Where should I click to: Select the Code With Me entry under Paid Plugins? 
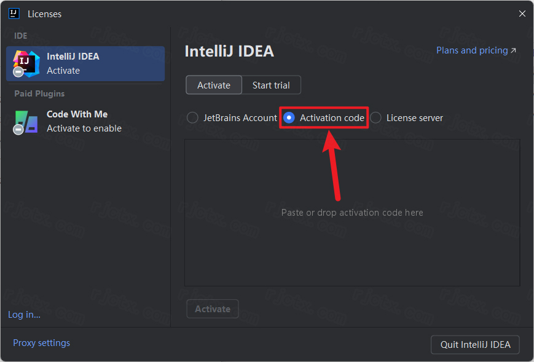[x=84, y=121]
